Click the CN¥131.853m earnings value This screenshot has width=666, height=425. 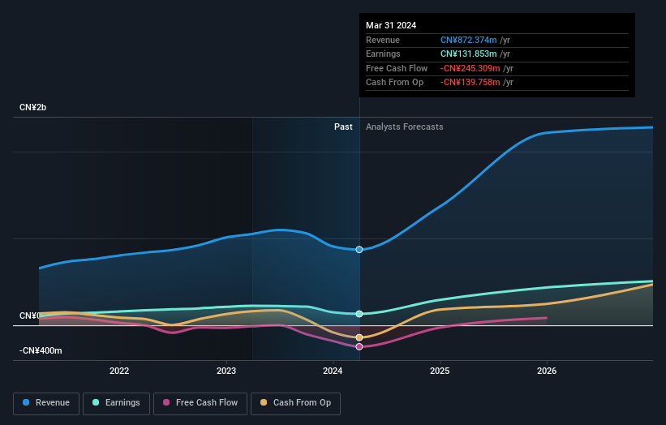tap(469, 54)
